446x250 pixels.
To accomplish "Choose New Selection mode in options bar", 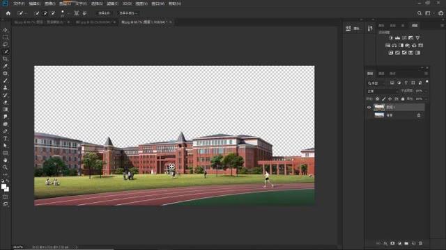I will [x=37, y=13].
